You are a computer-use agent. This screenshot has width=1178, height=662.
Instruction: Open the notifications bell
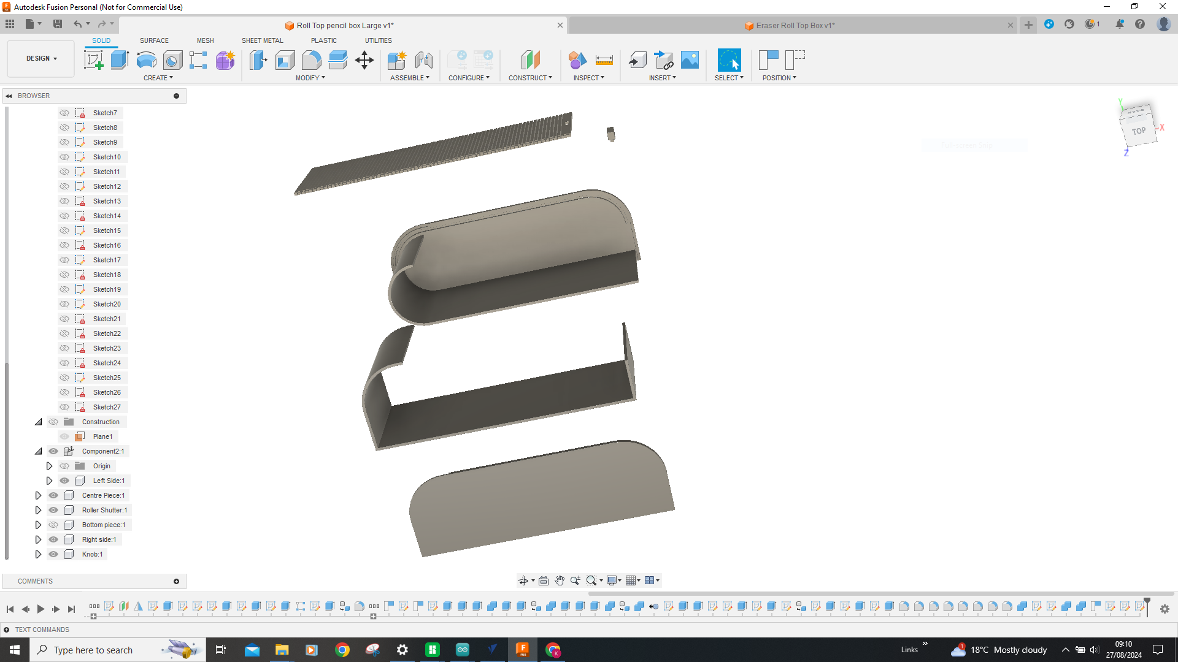pyautogui.click(x=1120, y=24)
